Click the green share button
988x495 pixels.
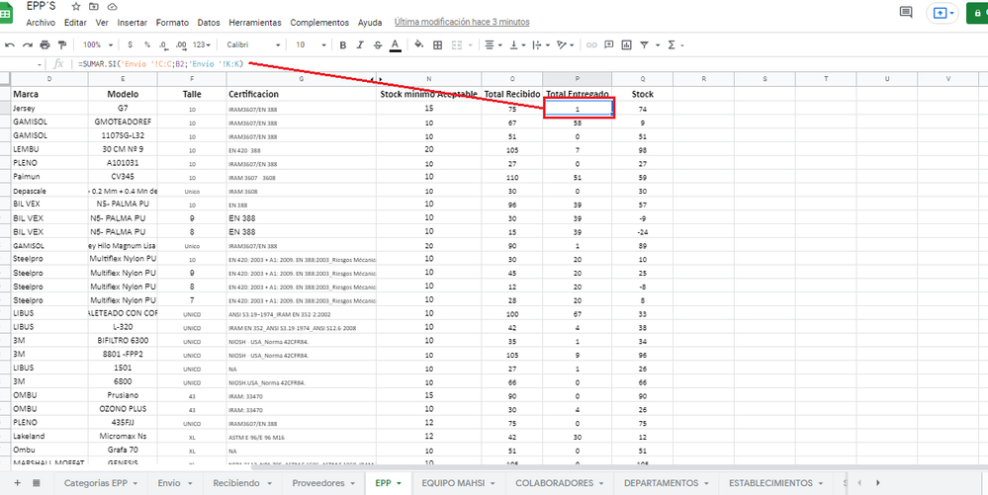[x=977, y=13]
